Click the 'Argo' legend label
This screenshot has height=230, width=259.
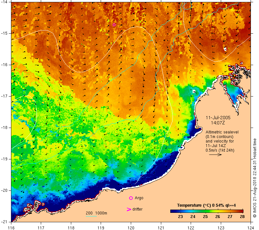click(x=139, y=198)
